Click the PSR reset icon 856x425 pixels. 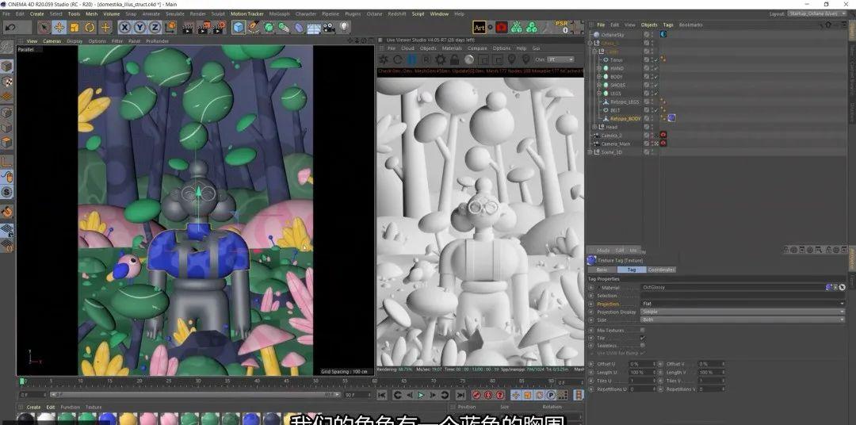coord(562,27)
